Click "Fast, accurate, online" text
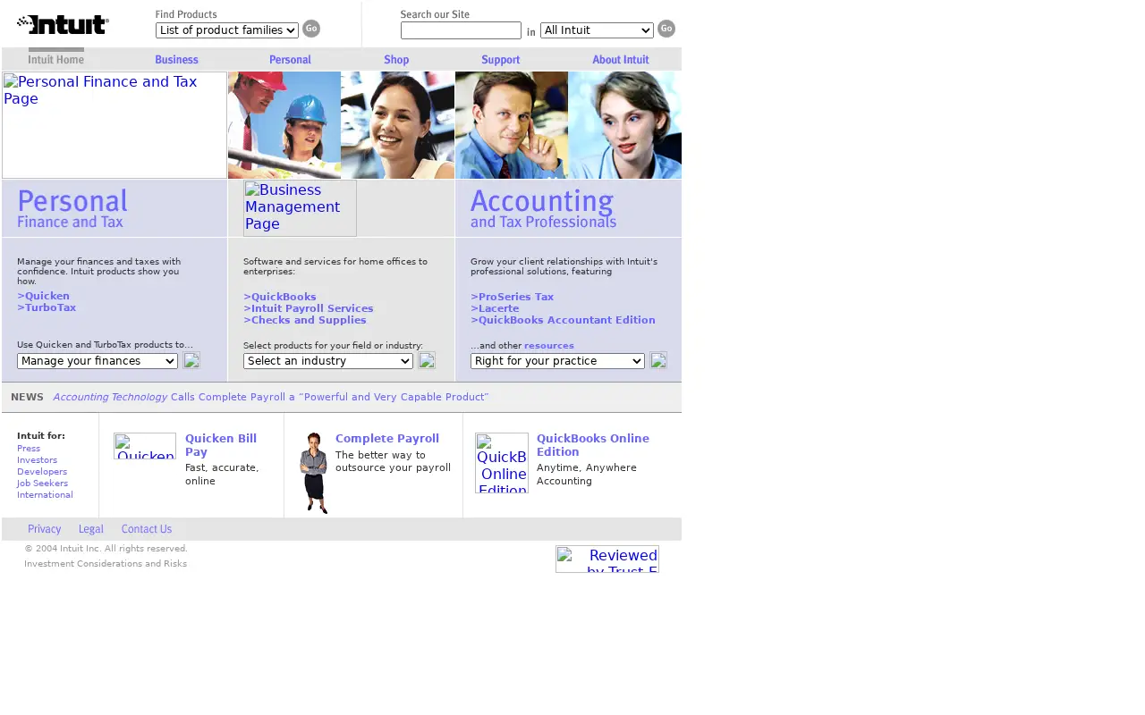1145x715 pixels. [222, 475]
